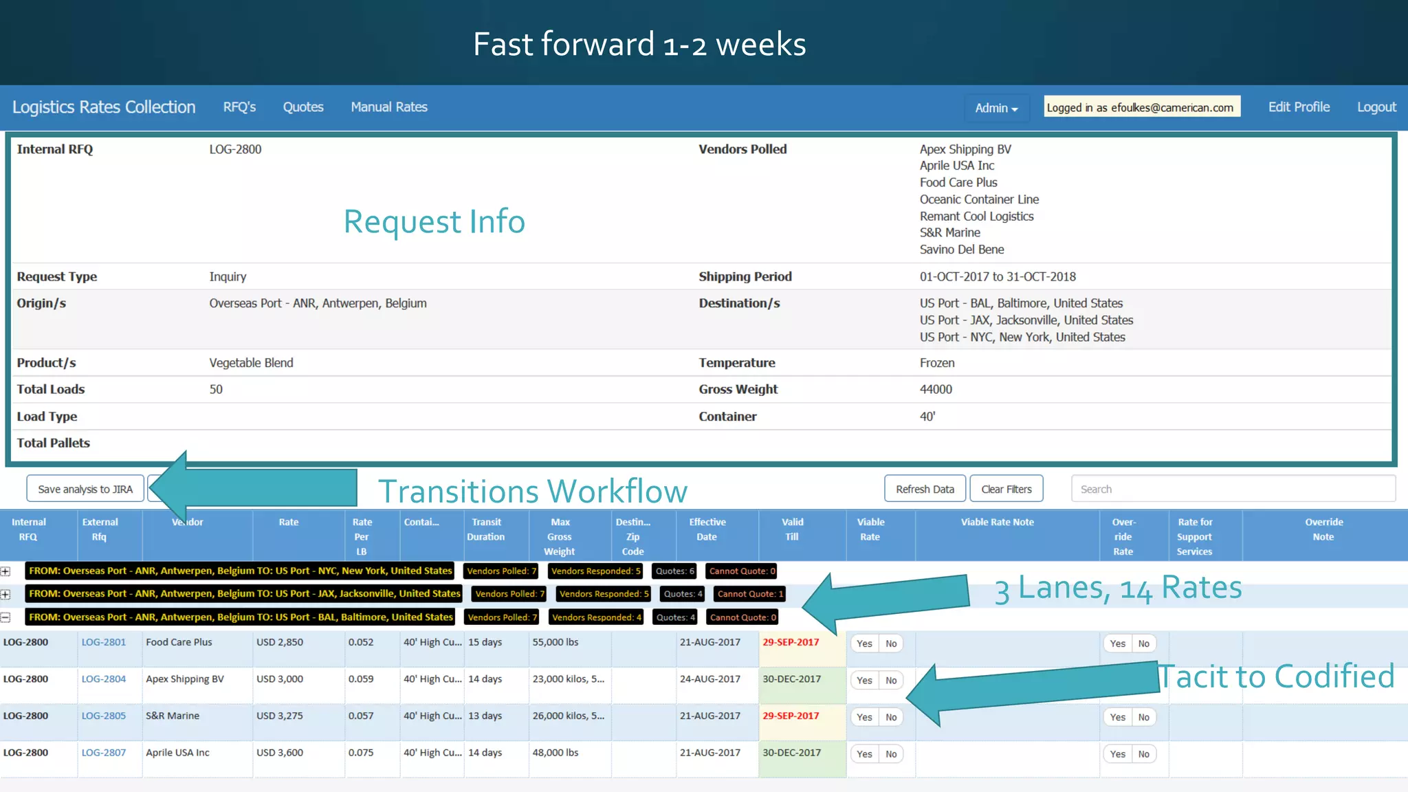Click the 'Quotes: 6' badge
1408x792 pixels.
(674, 571)
